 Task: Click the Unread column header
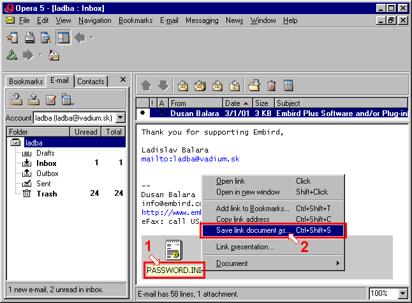click(x=85, y=131)
